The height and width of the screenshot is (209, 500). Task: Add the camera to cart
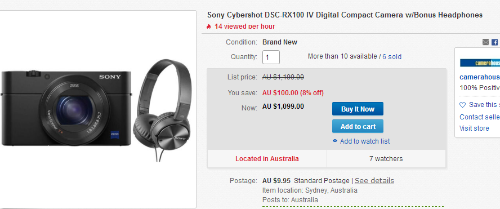358,126
